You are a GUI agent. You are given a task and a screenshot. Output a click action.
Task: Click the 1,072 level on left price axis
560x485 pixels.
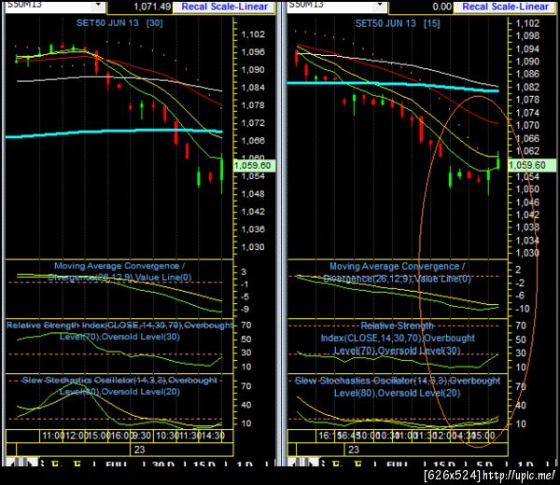[253, 123]
